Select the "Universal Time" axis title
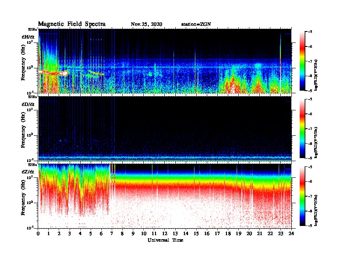 click(165, 240)
